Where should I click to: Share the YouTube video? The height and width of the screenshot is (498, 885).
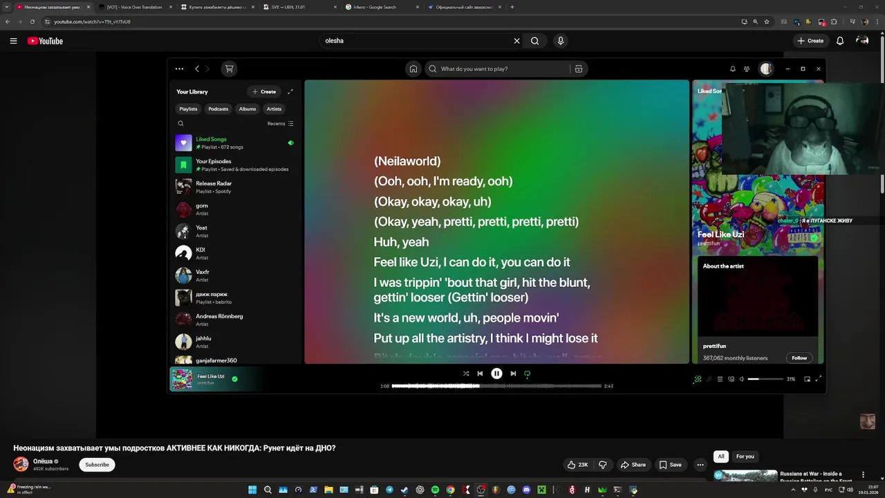tap(633, 465)
